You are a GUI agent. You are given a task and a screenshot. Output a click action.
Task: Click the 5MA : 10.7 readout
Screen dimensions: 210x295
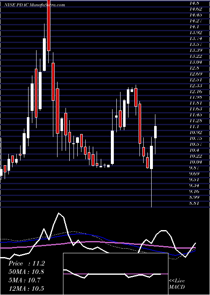24,280
